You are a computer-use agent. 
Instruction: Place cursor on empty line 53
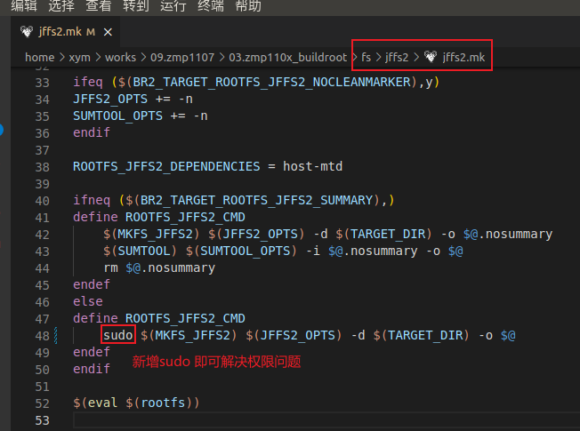(326, 420)
